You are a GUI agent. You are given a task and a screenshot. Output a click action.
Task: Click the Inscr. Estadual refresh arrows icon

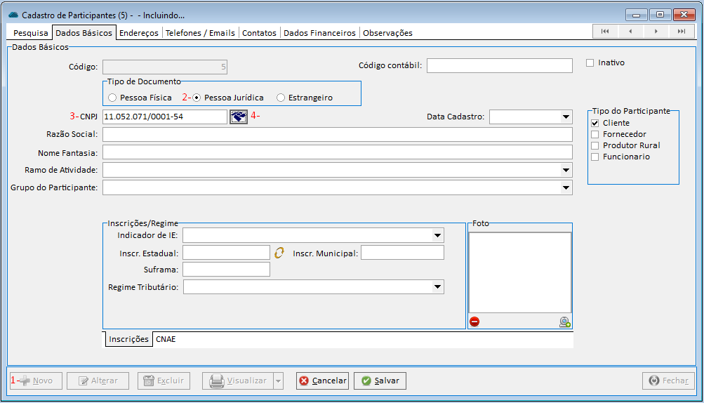279,253
